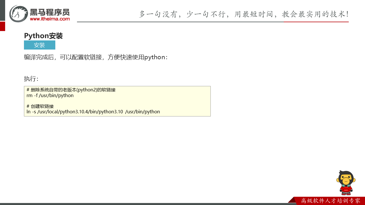This screenshot has height=205, width=365.
Task: Click the slogan text in the header
Action: pos(243,14)
